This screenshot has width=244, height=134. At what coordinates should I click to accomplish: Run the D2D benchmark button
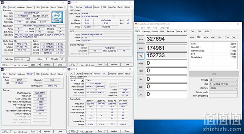coord(141,87)
